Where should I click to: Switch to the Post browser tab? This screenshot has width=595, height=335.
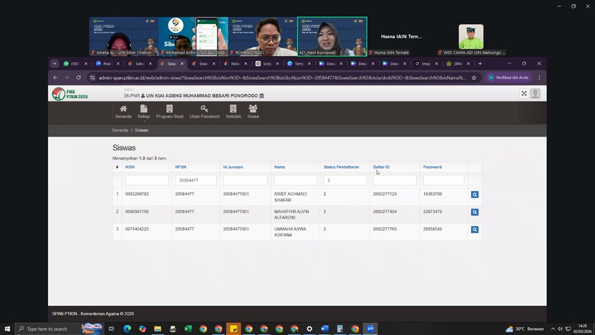(x=106, y=64)
